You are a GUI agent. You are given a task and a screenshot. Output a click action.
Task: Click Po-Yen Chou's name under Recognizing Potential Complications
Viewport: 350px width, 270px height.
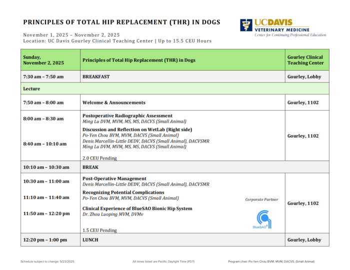point(130,198)
